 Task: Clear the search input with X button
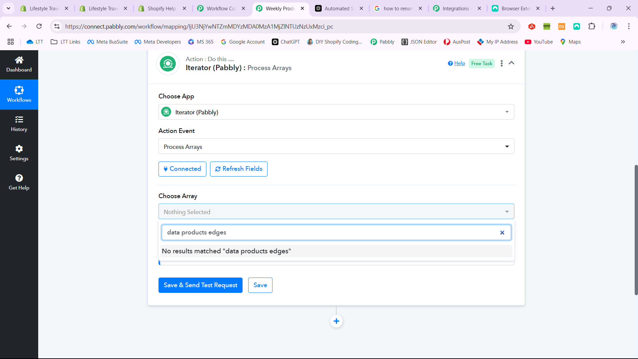pyautogui.click(x=503, y=232)
